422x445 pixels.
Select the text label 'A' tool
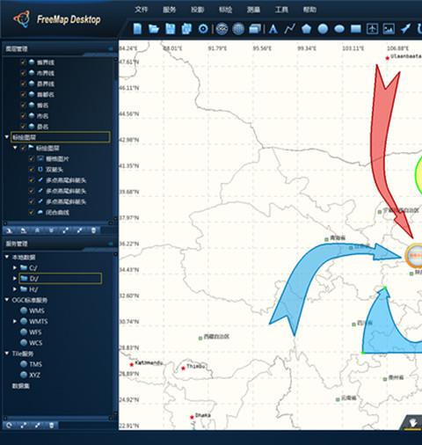tap(273, 29)
